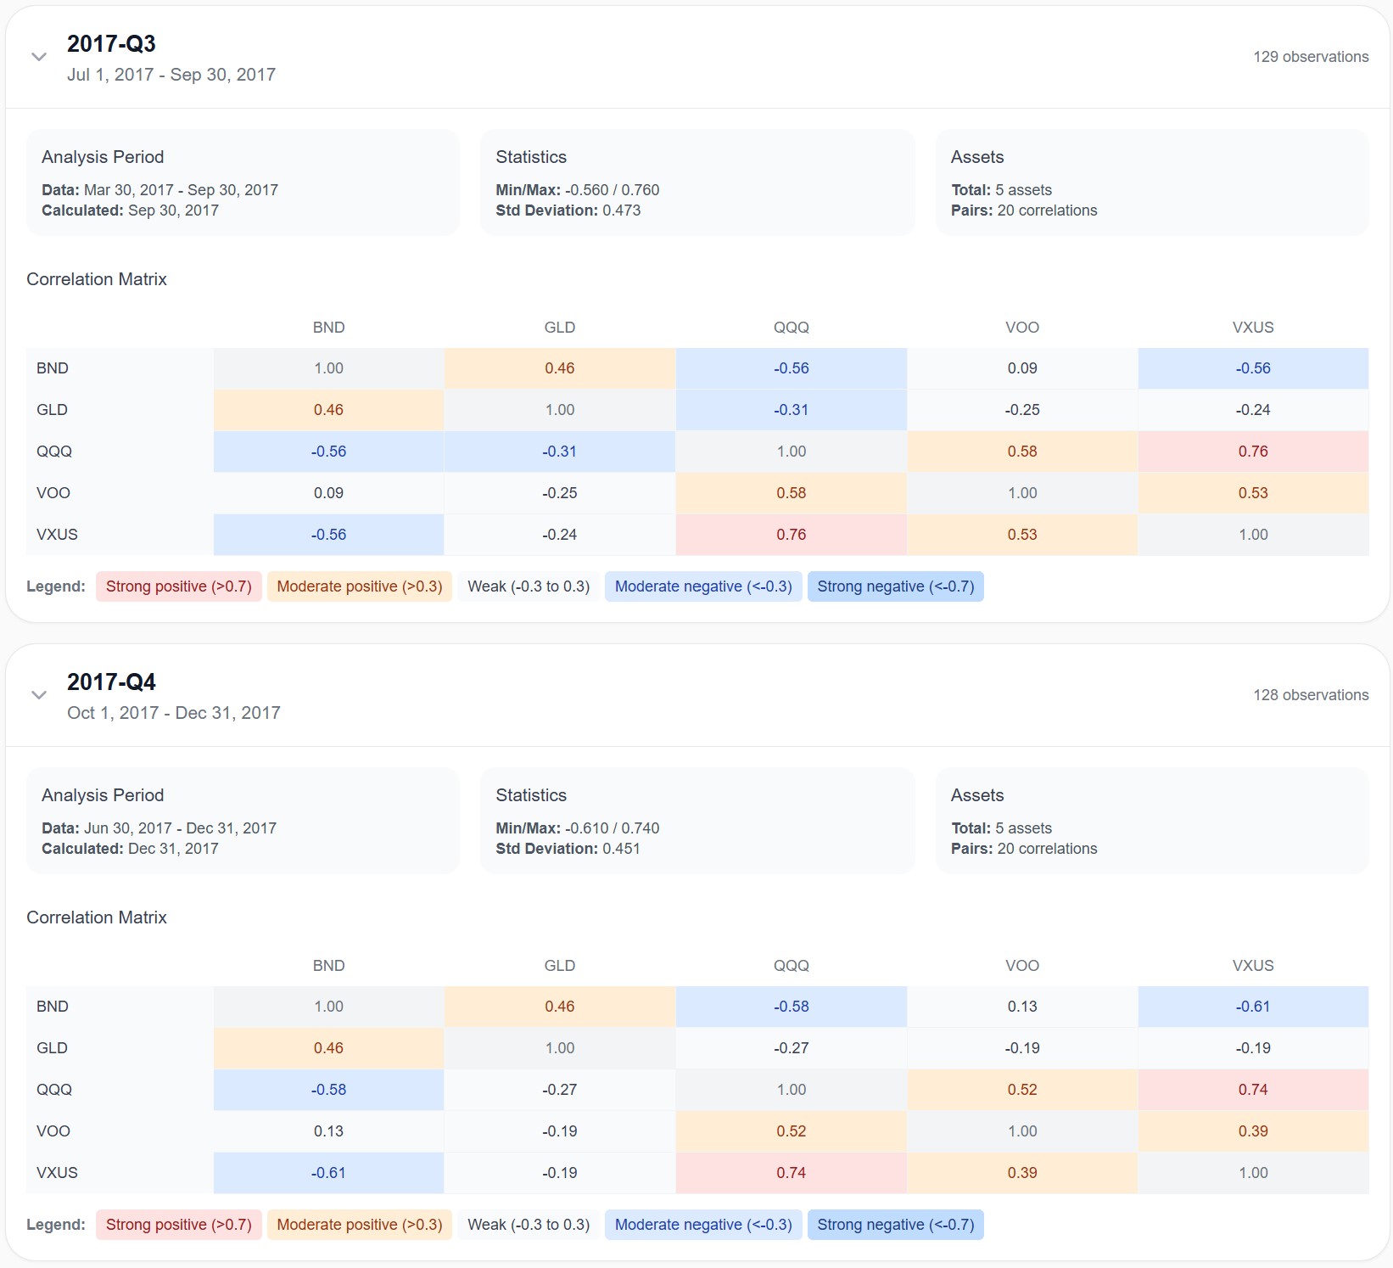Click Moderate positive legend chip in 2017-Q3

pos(360,586)
